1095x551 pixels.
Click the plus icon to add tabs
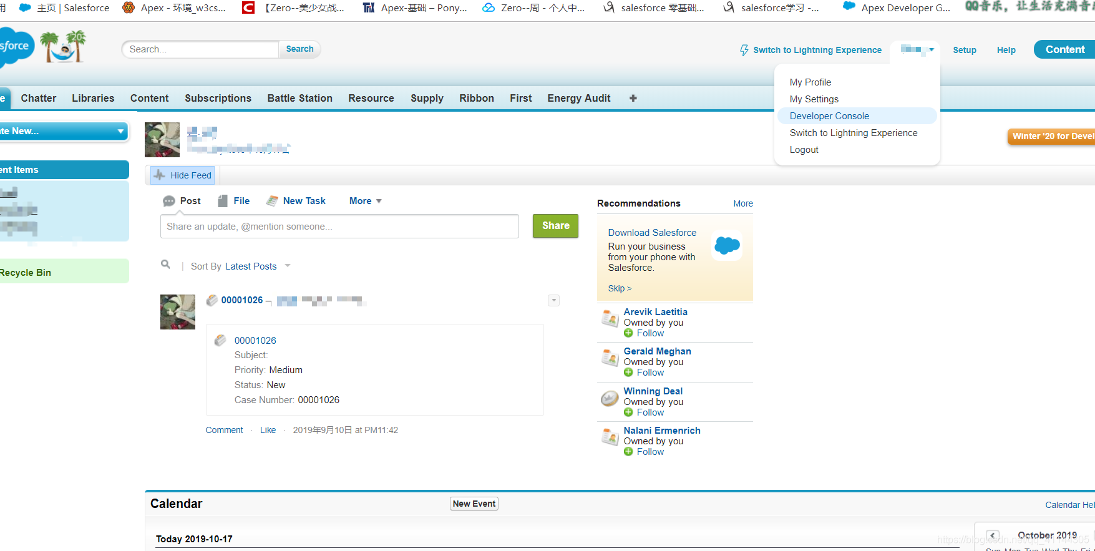click(x=633, y=98)
